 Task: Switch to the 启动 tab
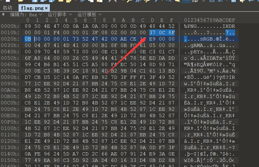[x=7, y=8]
